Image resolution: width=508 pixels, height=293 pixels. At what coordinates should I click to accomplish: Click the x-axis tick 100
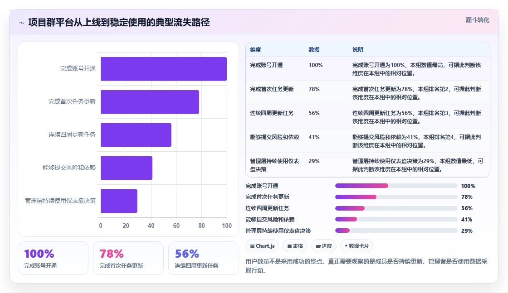pos(227,226)
